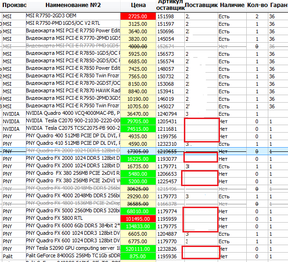Image resolution: width=288 pixels, height=262 pixels.
Task: Click article number 1204887
Action: [167, 234]
